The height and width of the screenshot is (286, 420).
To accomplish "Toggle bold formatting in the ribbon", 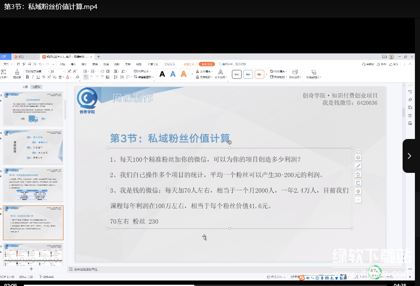I will point(28,77).
